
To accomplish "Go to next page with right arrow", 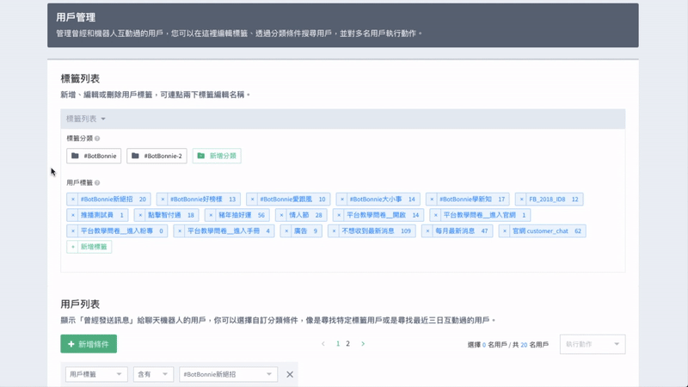I will [363, 343].
